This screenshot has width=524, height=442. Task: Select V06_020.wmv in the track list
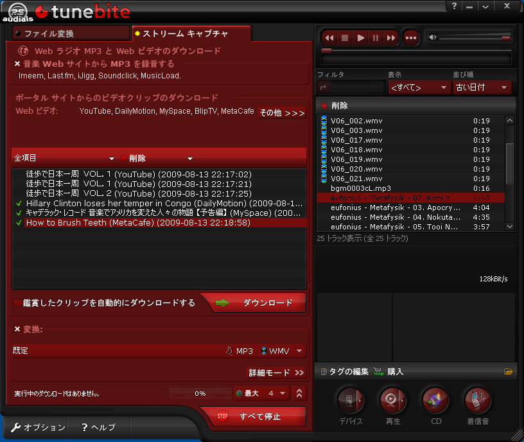click(410, 169)
